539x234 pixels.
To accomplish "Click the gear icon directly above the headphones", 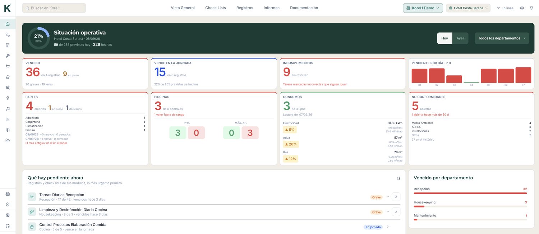I will [x=8, y=215].
